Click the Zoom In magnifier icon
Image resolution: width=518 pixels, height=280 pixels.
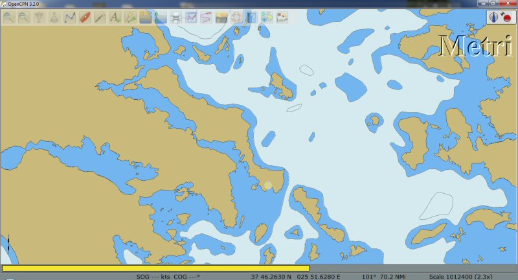click(x=9, y=17)
